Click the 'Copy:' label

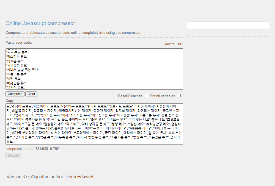click(x=10, y=101)
